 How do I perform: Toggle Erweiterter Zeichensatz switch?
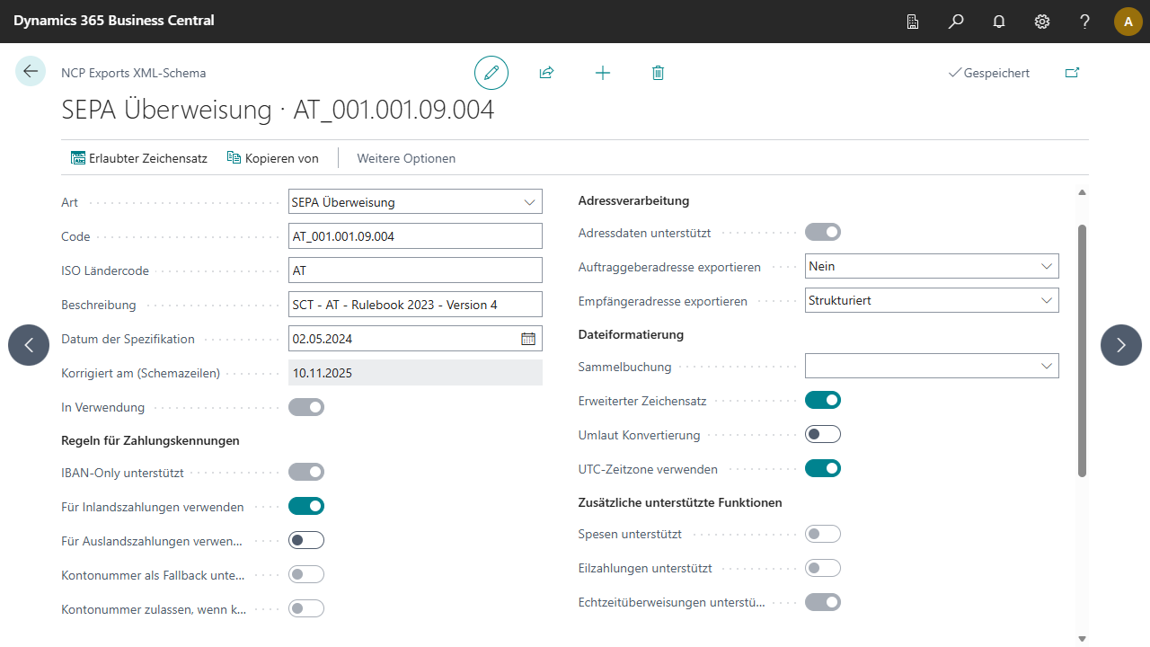pyautogui.click(x=823, y=400)
